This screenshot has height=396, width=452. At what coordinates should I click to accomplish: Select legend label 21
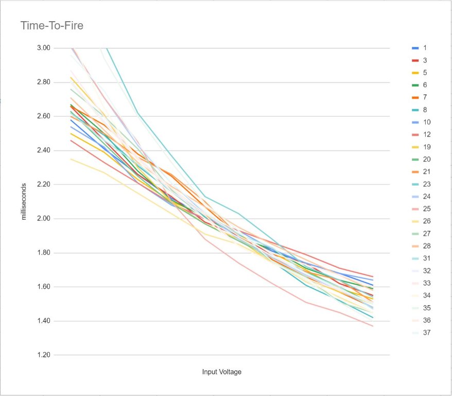point(427,172)
